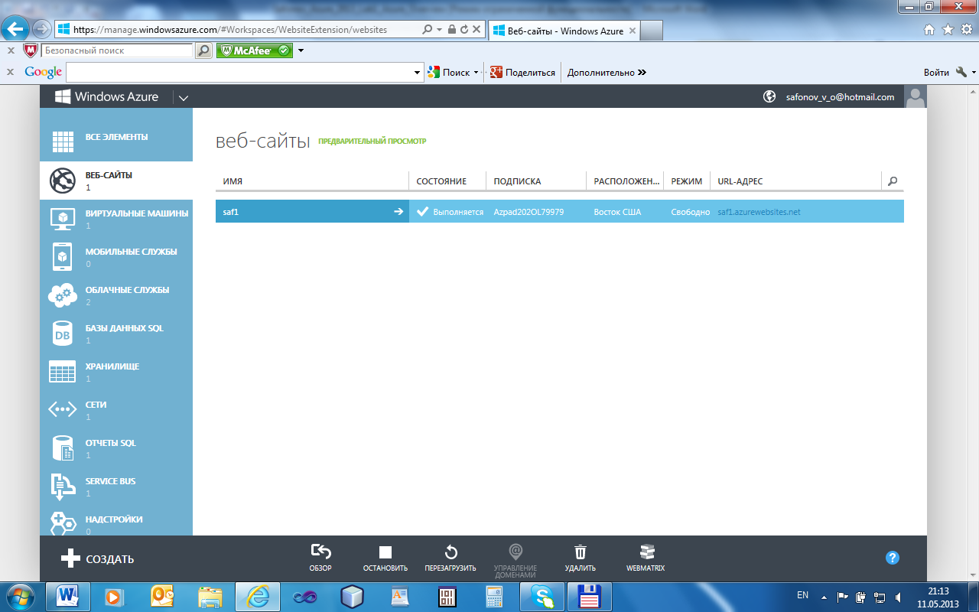979x612 pixels.
Task: Show hidden tray icons arrow
Action: coord(824,597)
